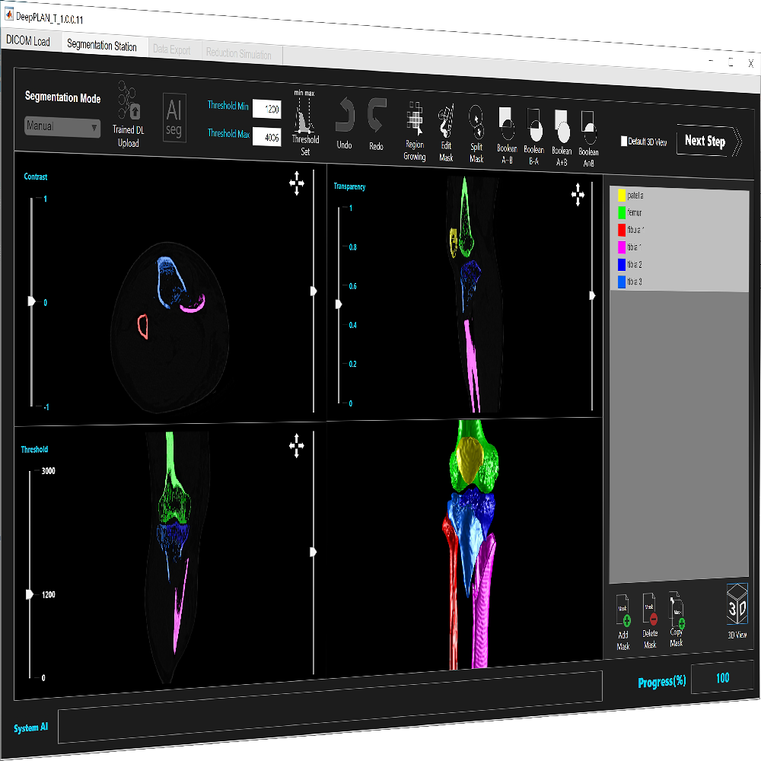Click the Trained DL Upload icon

[x=128, y=111]
